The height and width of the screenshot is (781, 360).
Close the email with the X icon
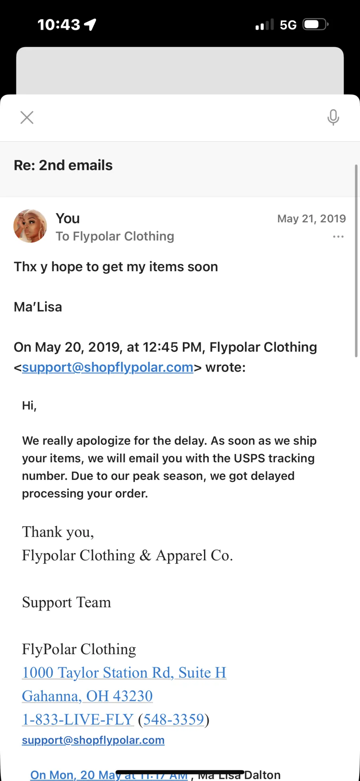pos(27,117)
